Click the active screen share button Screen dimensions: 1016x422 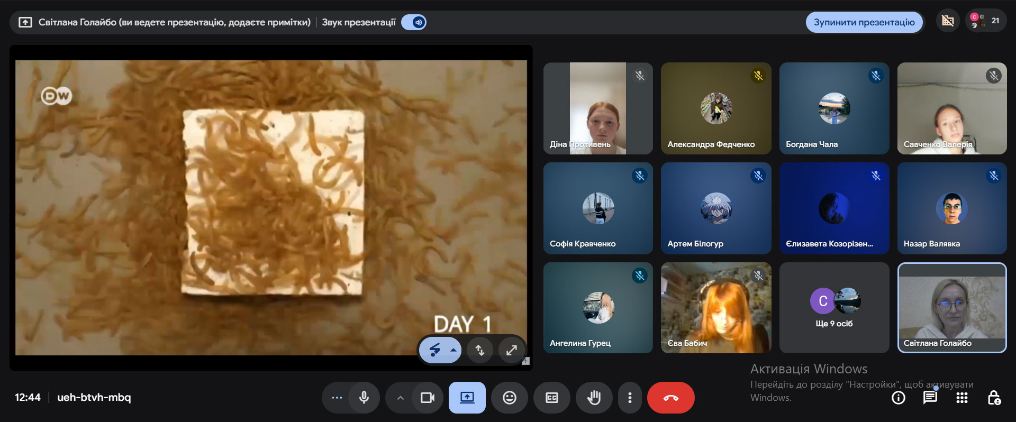[x=467, y=398]
